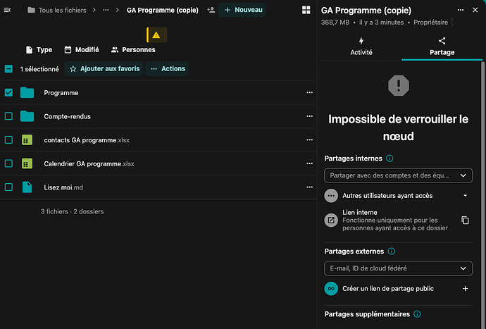Screen dimensions: 486x329
Task: Expand Autres utilisateurs ayant accès list
Action: pos(464,195)
